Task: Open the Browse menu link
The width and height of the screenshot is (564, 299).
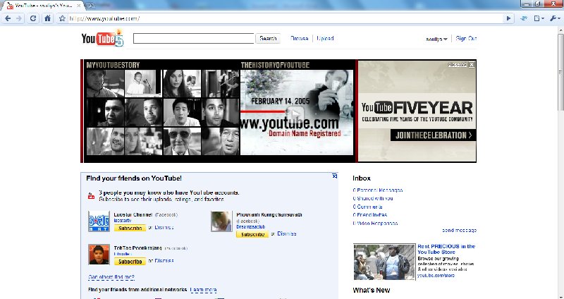Action: (x=300, y=39)
